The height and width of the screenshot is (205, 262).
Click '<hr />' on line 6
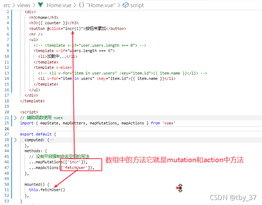tap(36, 34)
